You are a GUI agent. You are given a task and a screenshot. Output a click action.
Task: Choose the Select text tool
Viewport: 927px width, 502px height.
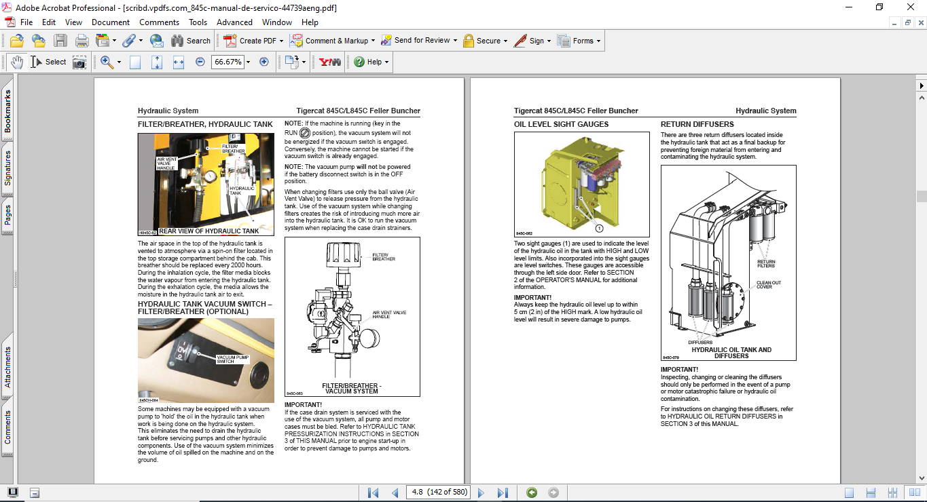49,62
